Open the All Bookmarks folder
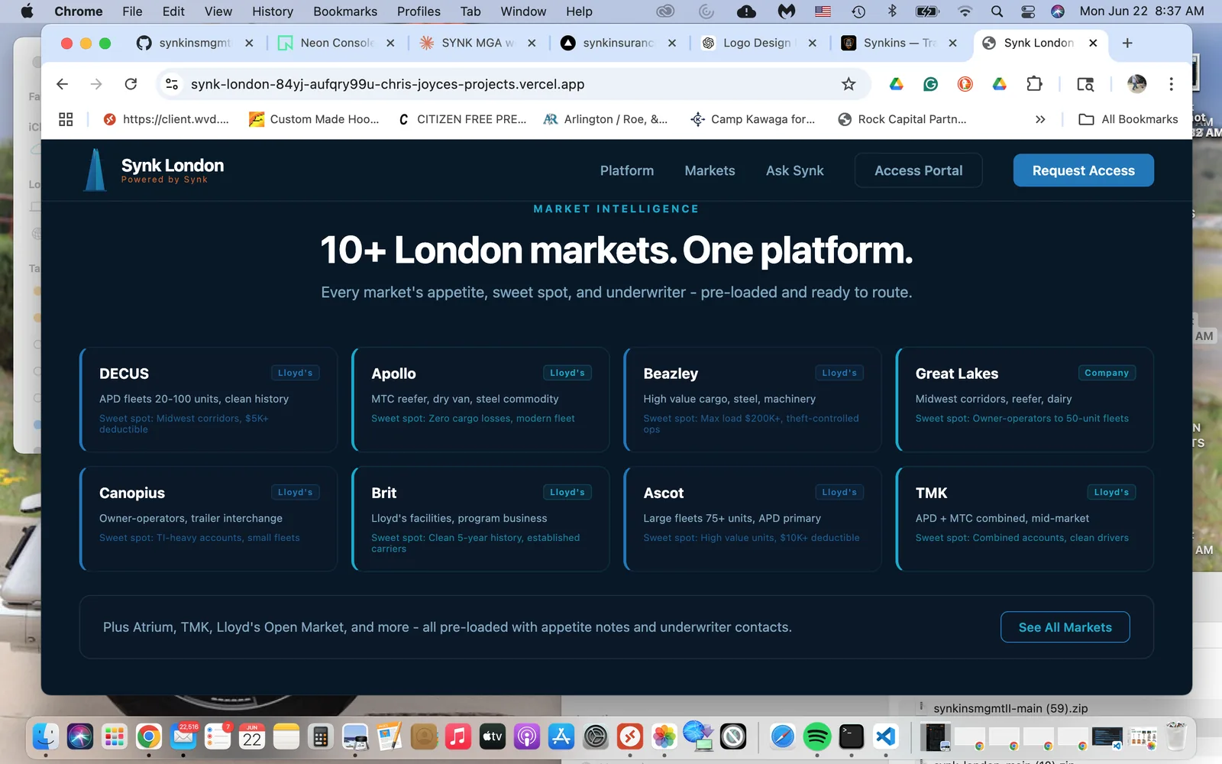The height and width of the screenshot is (764, 1222). (1129, 119)
